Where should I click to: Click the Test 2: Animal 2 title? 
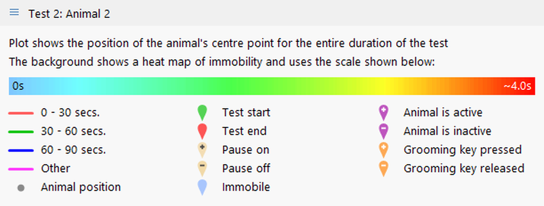click(69, 14)
